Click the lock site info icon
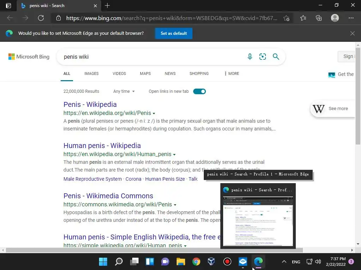Image resolution: width=361 pixels, height=270 pixels. pyautogui.click(x=59, y=18)
